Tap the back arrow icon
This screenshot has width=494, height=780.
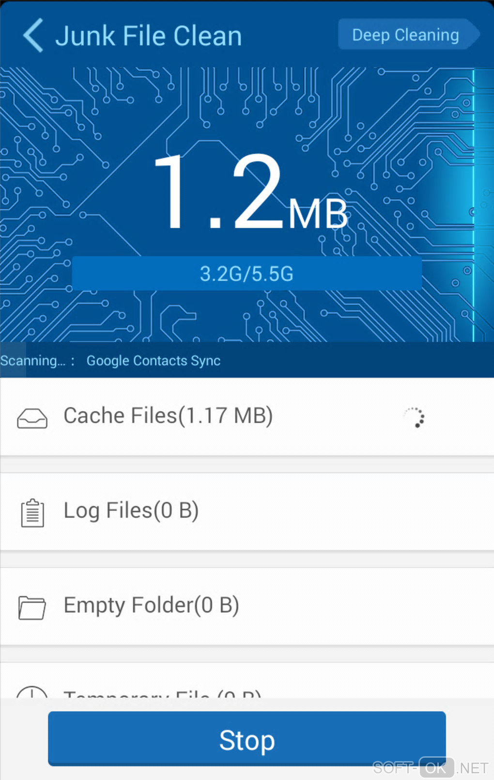(33, 35)
